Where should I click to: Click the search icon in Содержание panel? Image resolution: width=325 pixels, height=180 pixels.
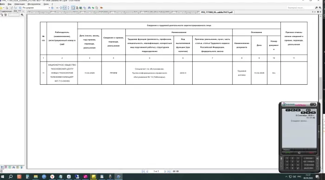pyautogui.click(x=22, y=15)
